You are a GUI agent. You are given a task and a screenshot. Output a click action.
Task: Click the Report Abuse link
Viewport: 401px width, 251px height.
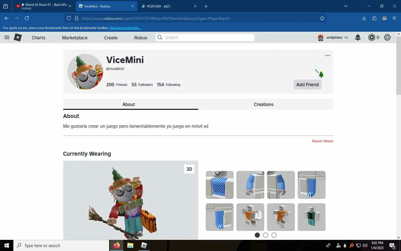click(322, 141)
